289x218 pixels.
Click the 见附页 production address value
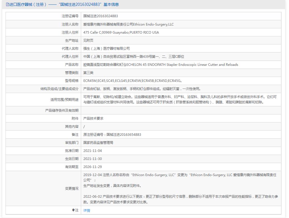click(88, 40)
